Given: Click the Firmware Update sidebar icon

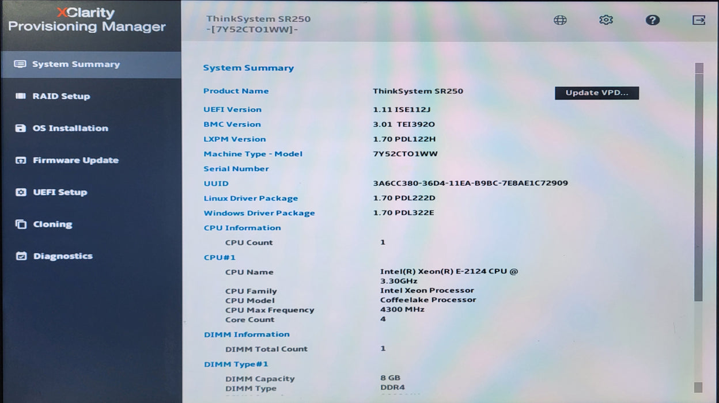Looking at the screenshot, I should 21,161.
